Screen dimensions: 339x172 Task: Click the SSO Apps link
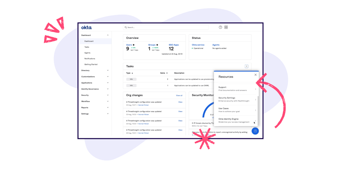174,45
